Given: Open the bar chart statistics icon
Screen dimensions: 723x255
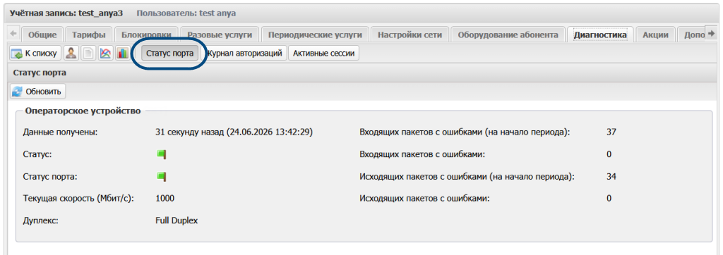Looking at the screenshot, I should point(122,54).
